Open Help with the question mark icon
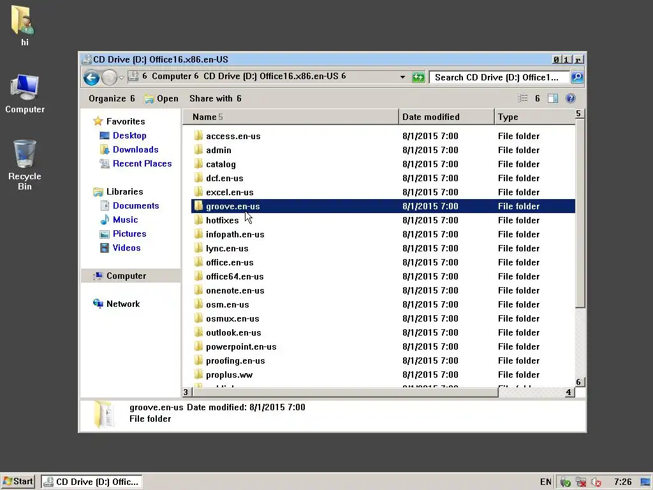 coord(571,98)
